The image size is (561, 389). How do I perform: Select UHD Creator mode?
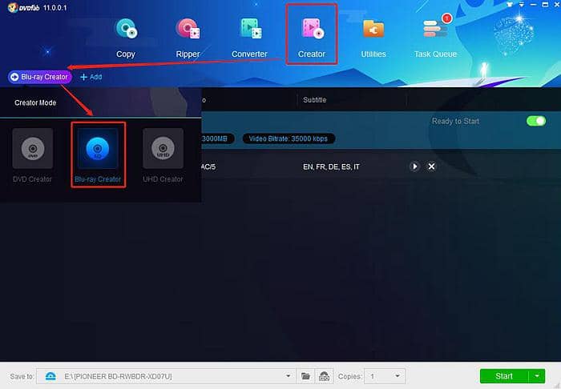click(x=163, y=155)
